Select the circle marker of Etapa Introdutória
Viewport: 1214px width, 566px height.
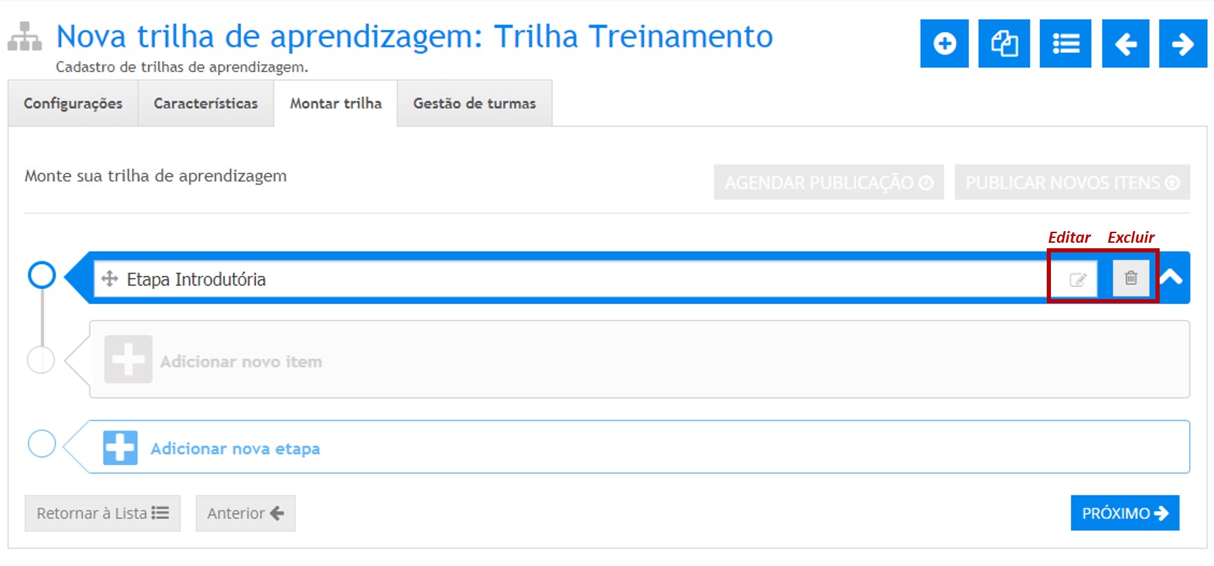42,275
